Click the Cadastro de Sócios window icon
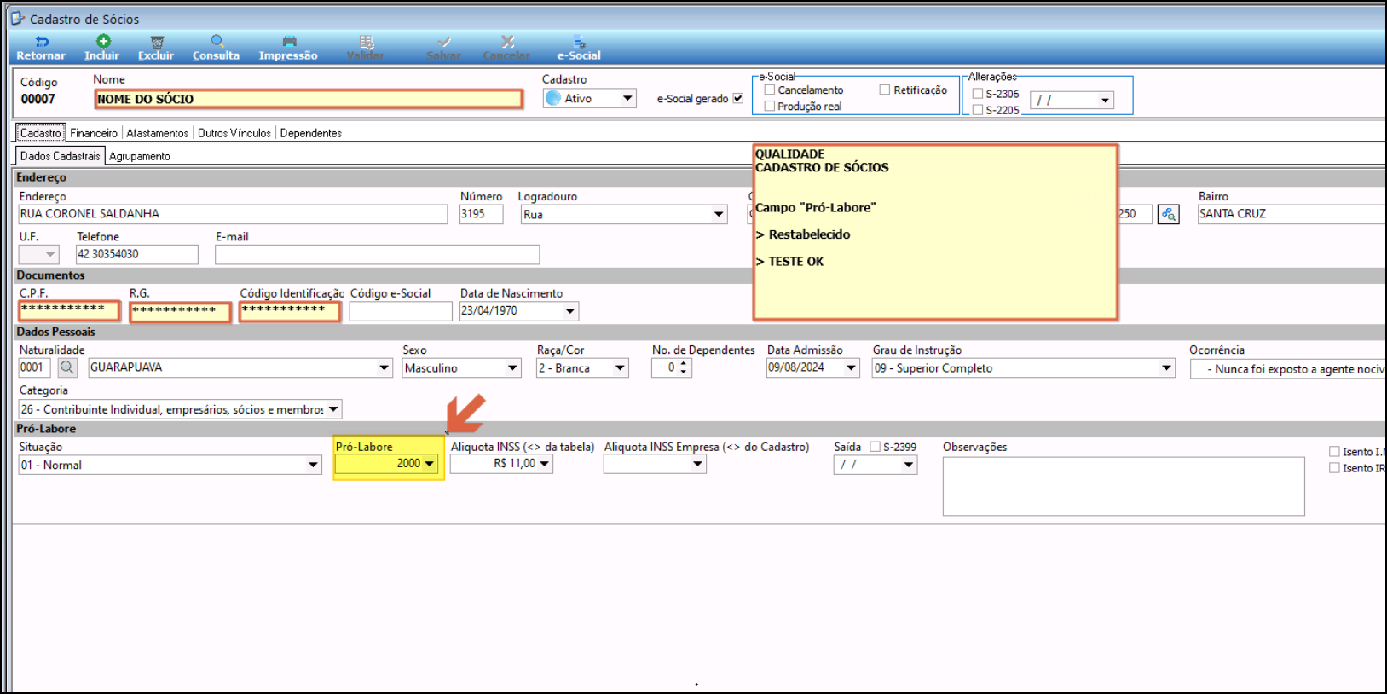The height and width of the screenshot is (694, 1387). point(18,18)
